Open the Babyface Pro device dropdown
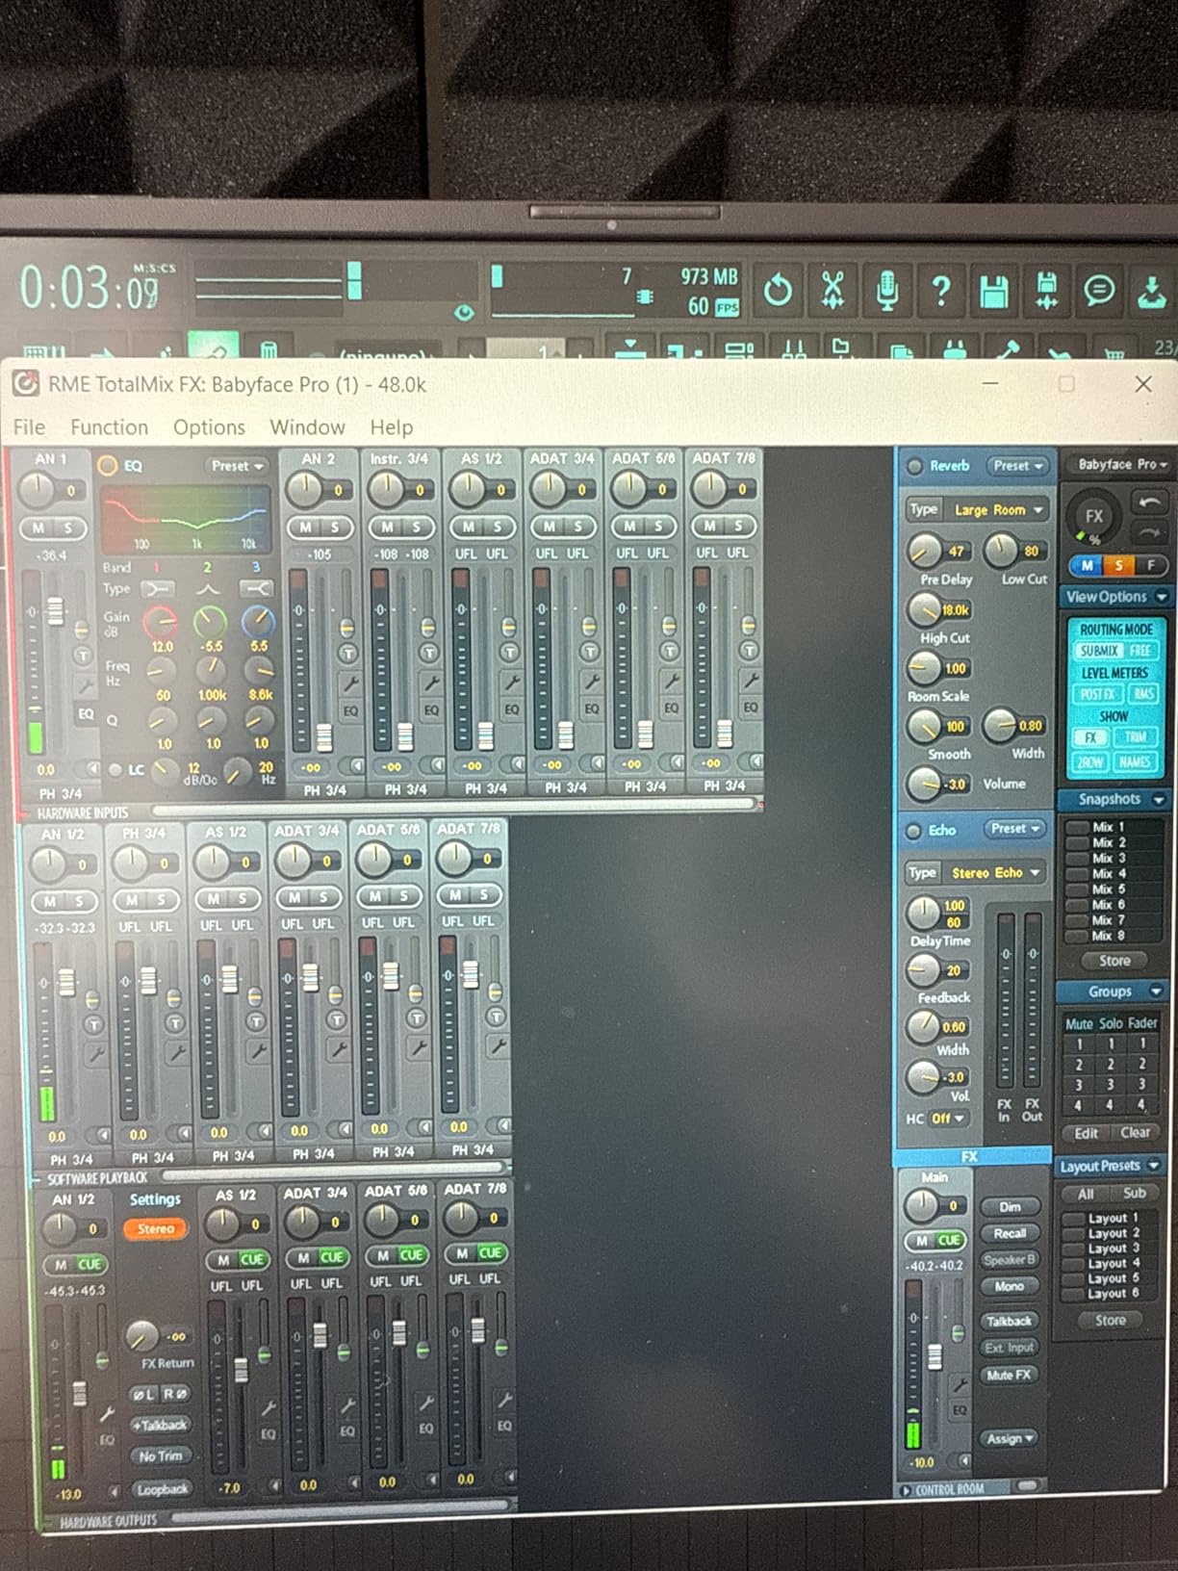The image size is (1178, 1571). (x=1121, y=464)
